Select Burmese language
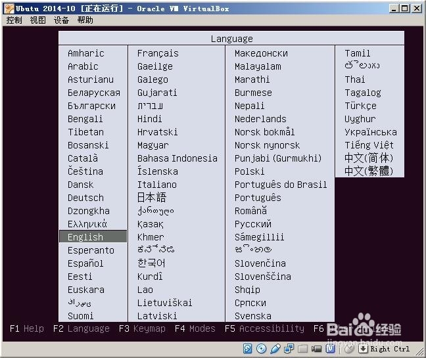Image resolution: width=426 pixels, height=358 pixels. pyautogui.click(x=253, y=93)
